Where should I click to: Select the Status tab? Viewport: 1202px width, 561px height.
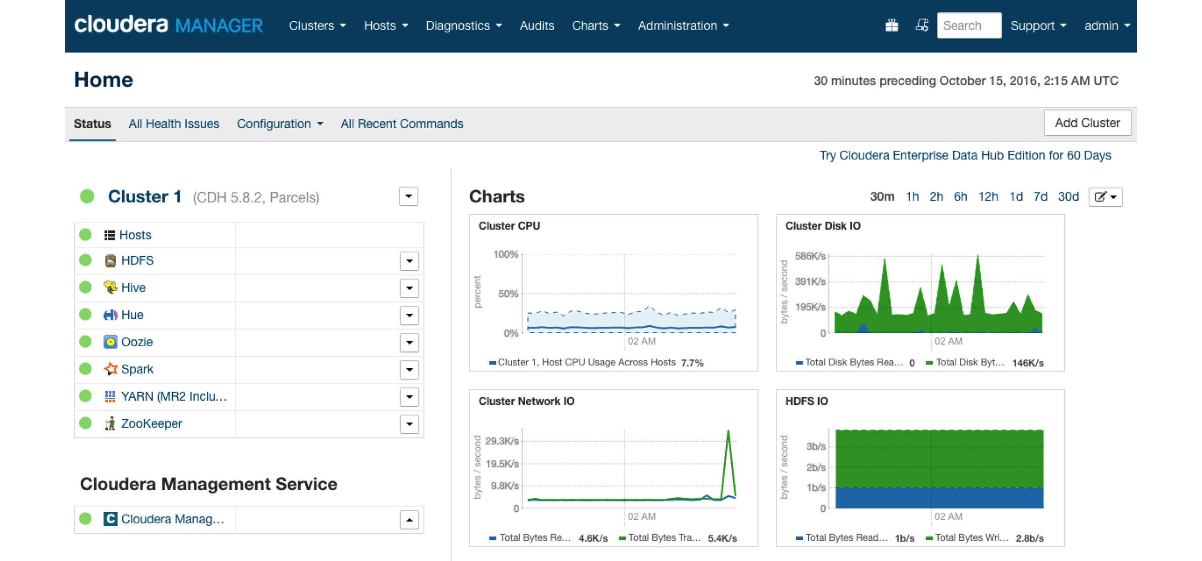click(93, 124)
